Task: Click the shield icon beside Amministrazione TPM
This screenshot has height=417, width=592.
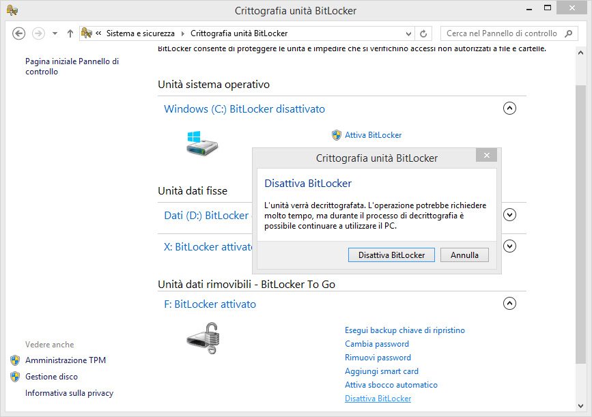Action: pos(15,360)
